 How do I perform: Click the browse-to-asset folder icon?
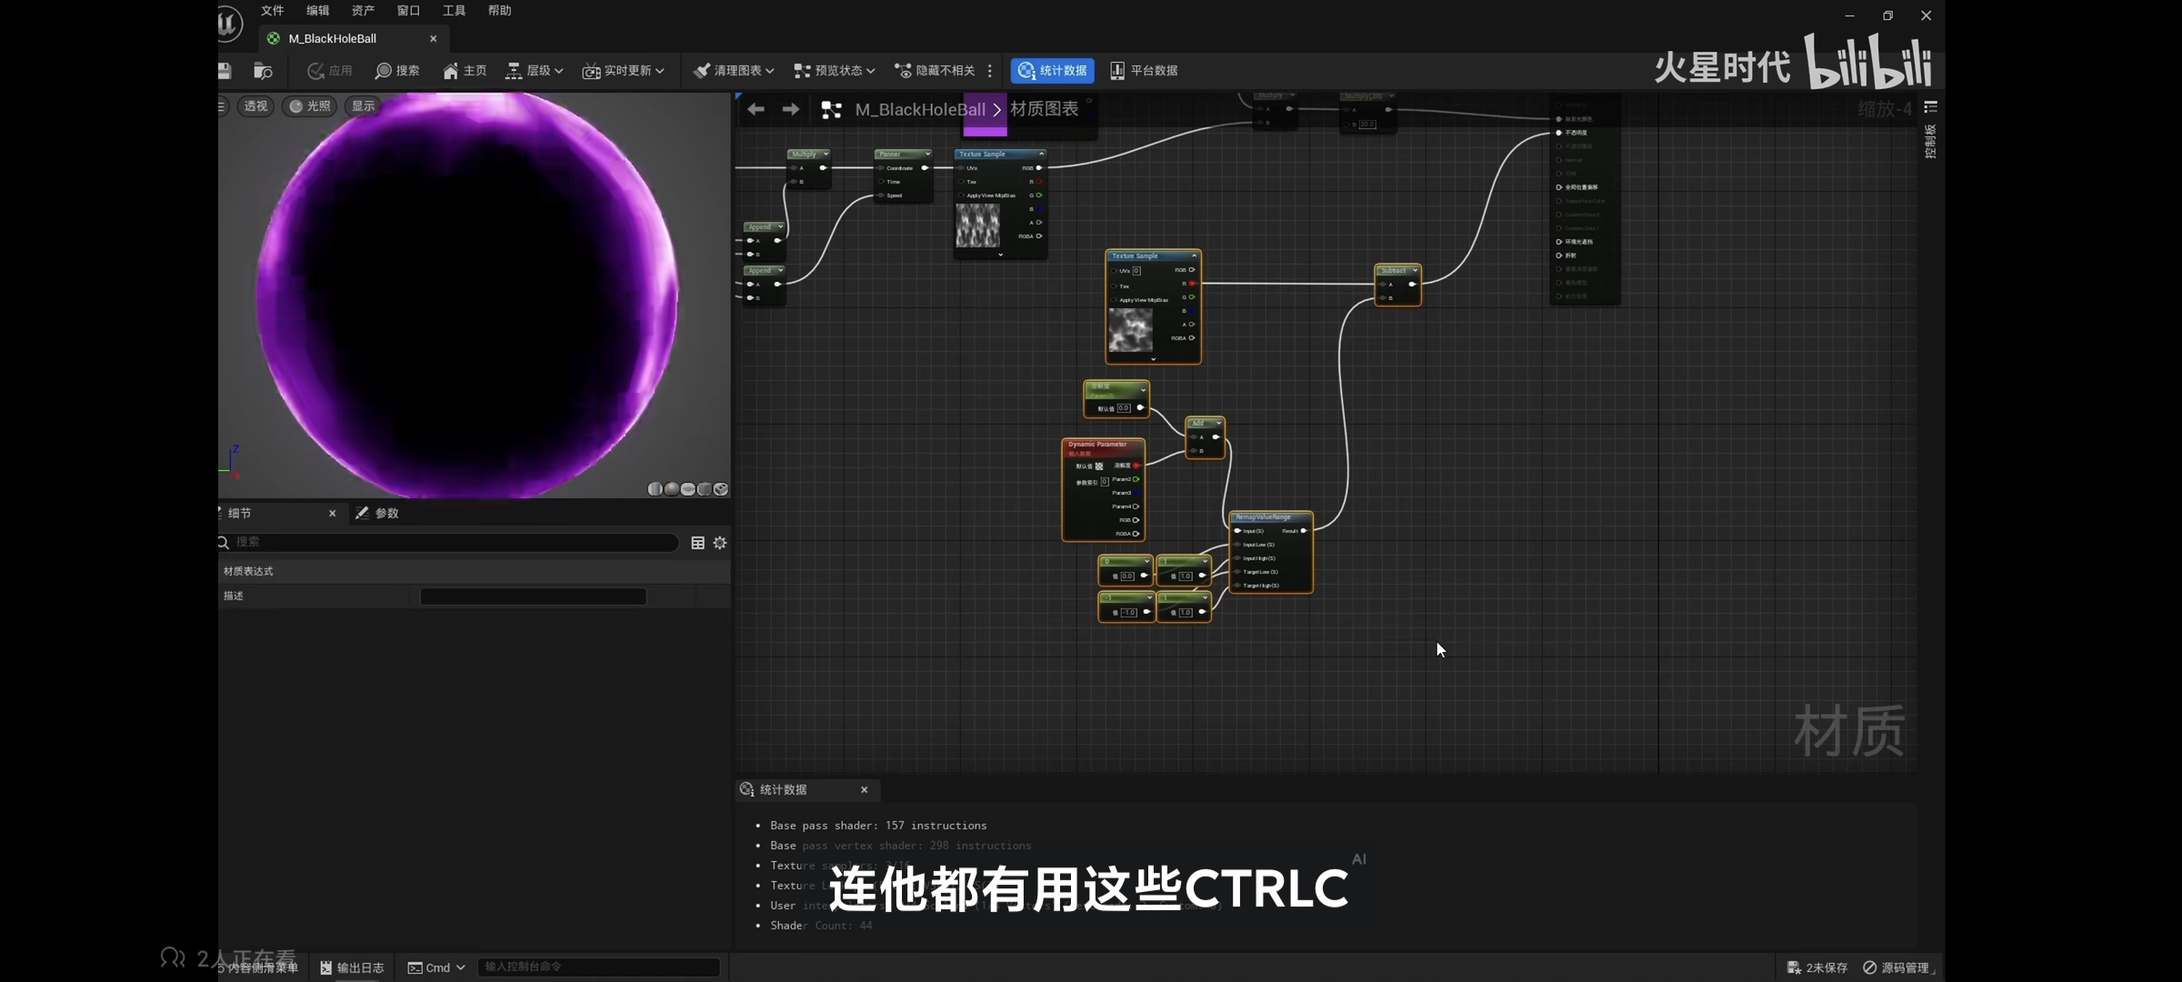coord(263,71)
